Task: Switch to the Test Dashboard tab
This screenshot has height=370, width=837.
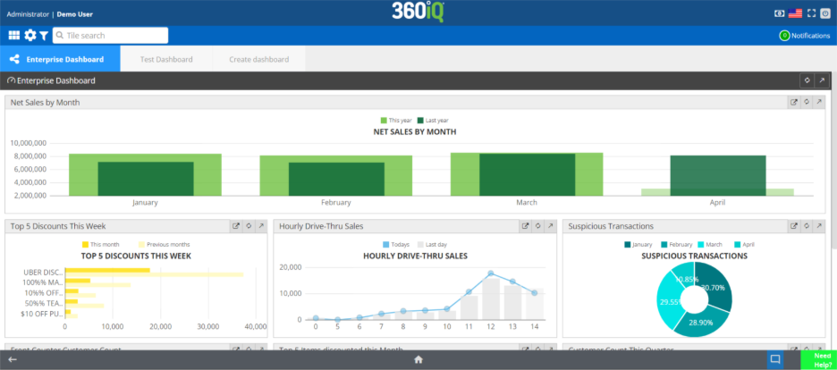Action: click(x=166, y=59)
